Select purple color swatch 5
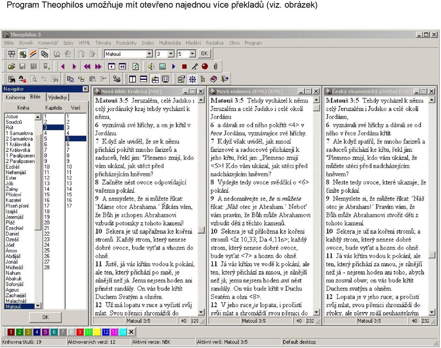Image resolution: width=441 pixels, height=348 pixels. click(45, 332)
